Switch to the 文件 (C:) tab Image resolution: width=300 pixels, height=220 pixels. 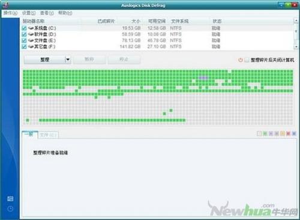click(x=48, y=135)
